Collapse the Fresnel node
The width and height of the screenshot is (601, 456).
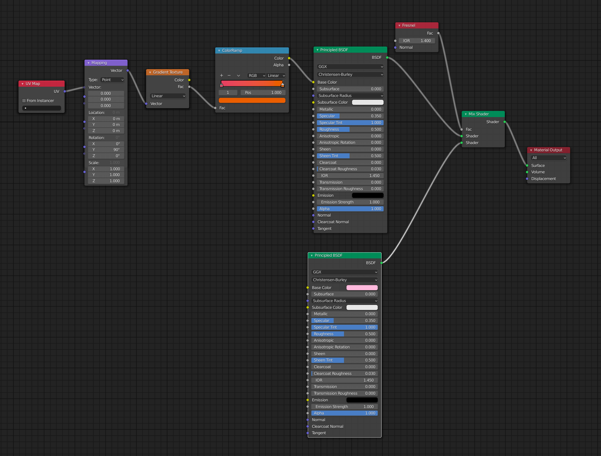click(x=399, y=25)
